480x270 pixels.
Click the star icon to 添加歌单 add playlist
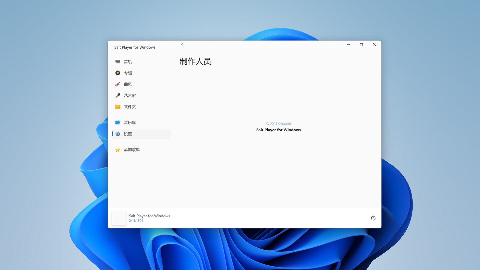point(118,149)
